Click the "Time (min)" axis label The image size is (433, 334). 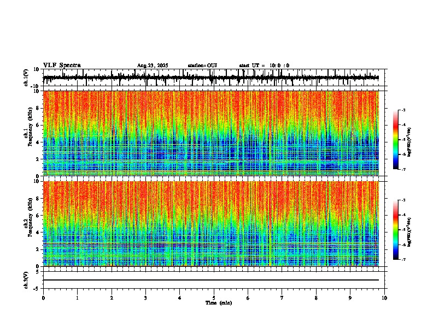tap(219, 303)
